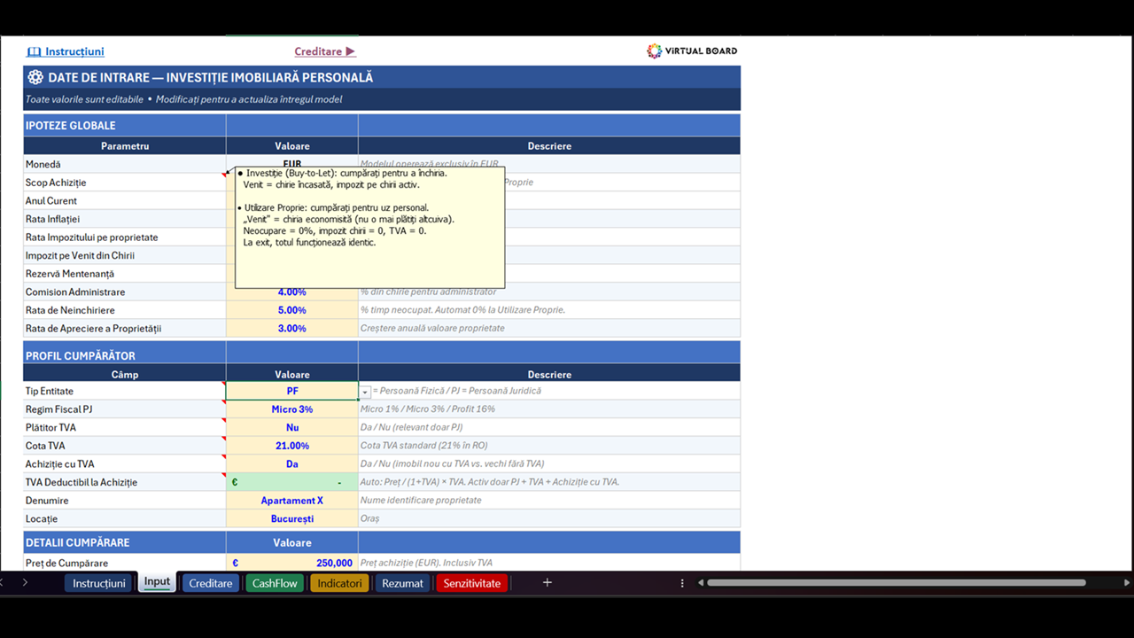Open the Creditare sheet tab

coord(211,583)
